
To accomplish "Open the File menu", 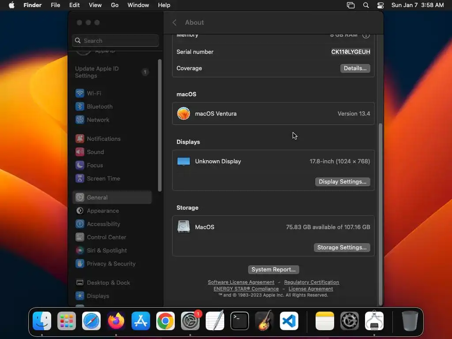I will pyautogui.click(x=55, y=5).
